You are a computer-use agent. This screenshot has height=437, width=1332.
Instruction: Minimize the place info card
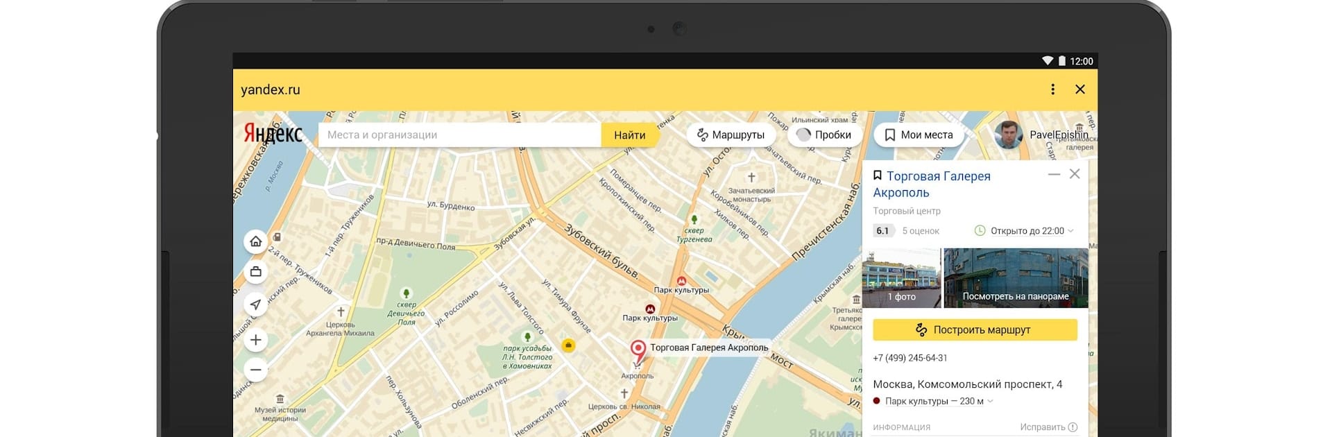pyautogui.click(x=1054, y=174)
